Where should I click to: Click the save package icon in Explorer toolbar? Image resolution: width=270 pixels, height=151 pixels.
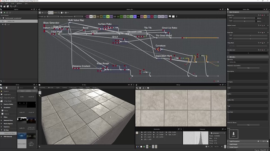coord(1,12)
